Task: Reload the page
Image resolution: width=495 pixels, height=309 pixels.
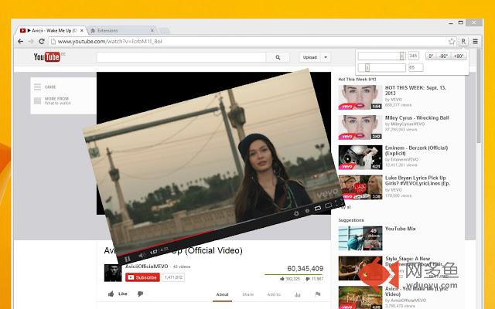Action: (x=42, y=41)
